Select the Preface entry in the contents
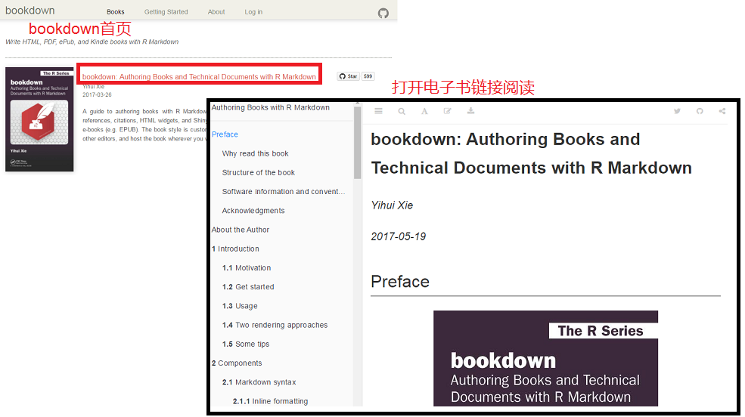The image size is (745, 417). tap(225, 134)
